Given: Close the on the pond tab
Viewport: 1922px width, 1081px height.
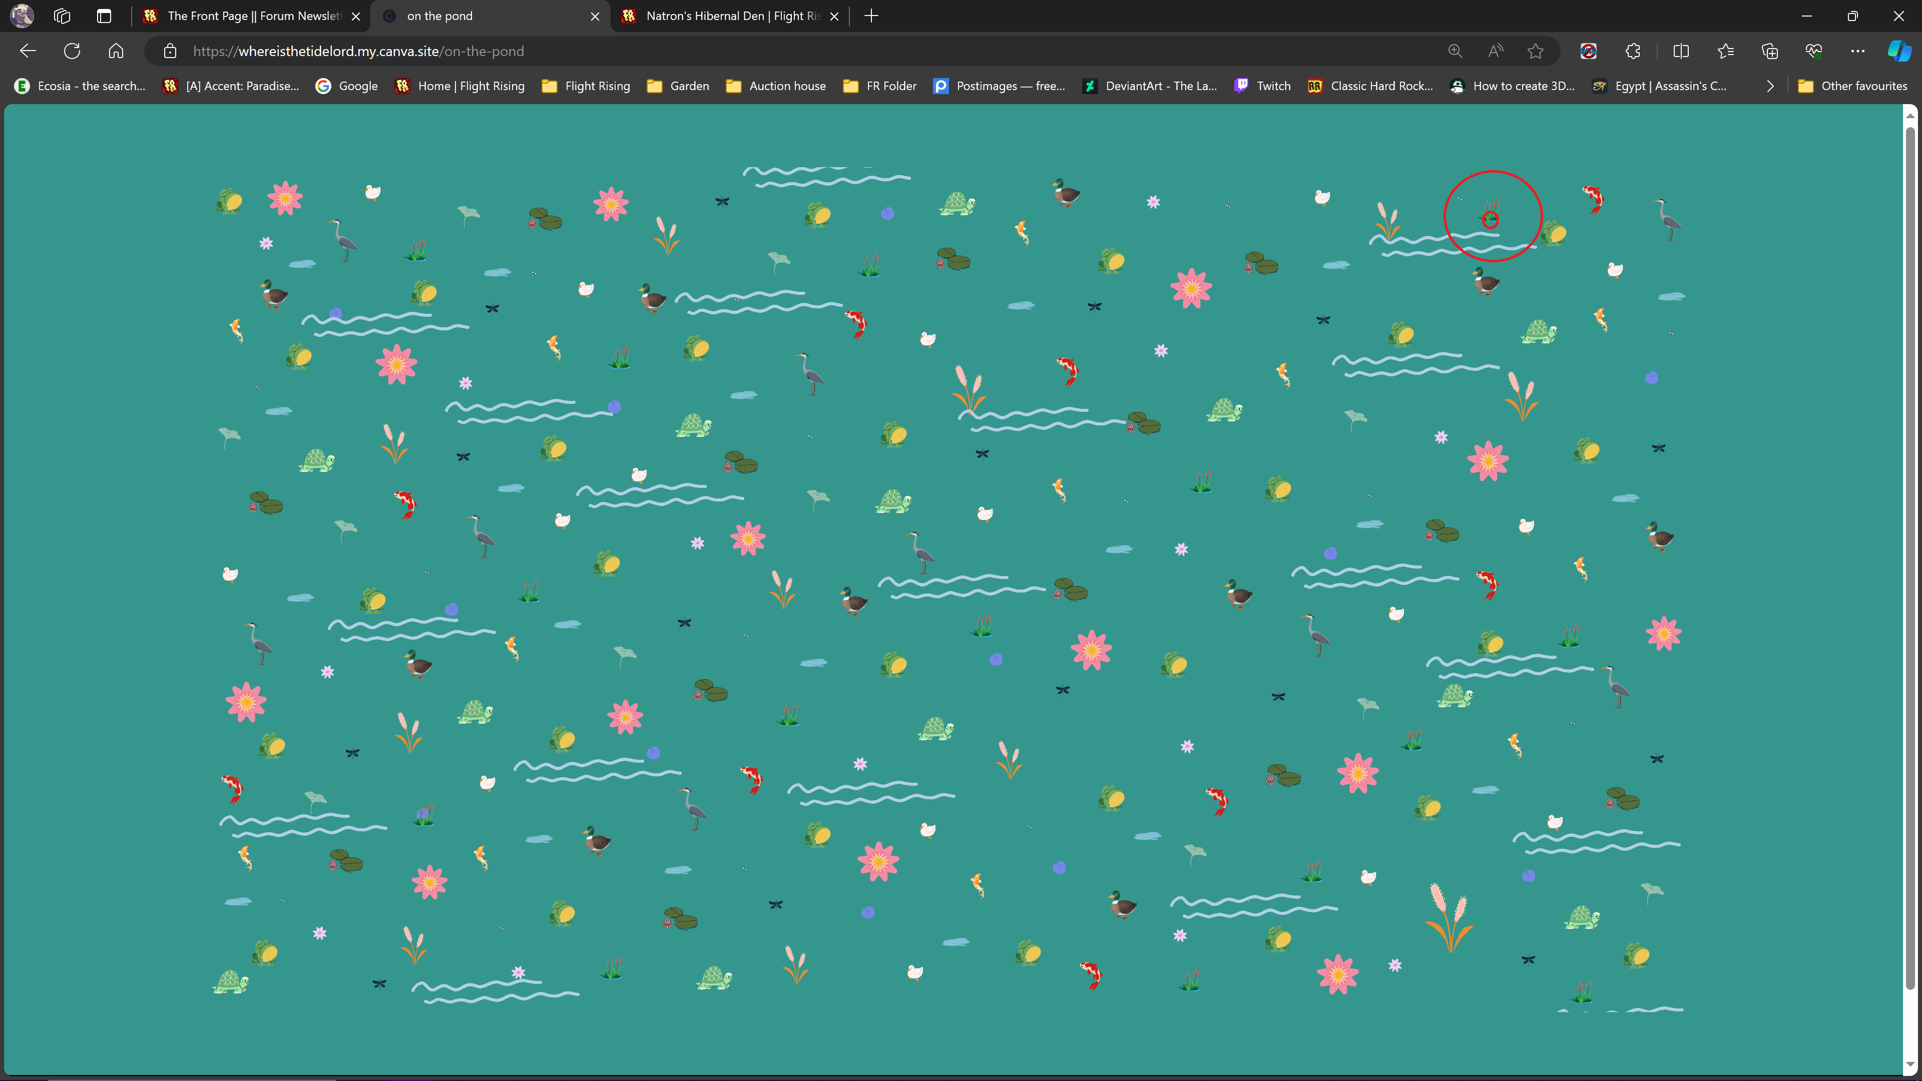Looking at the screenshot, I should click(x=595, y=16).
